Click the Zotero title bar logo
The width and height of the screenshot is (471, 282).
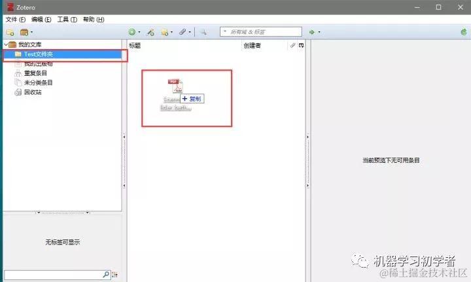pos(10,7)
